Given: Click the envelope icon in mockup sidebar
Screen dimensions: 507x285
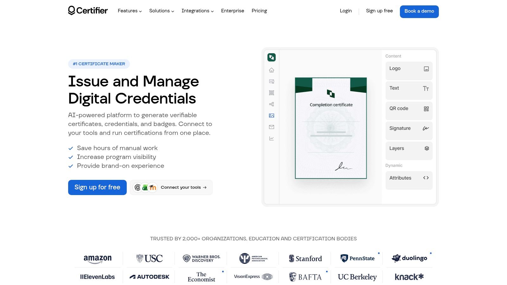Looking at the screenshot, I should click(272, 127).
